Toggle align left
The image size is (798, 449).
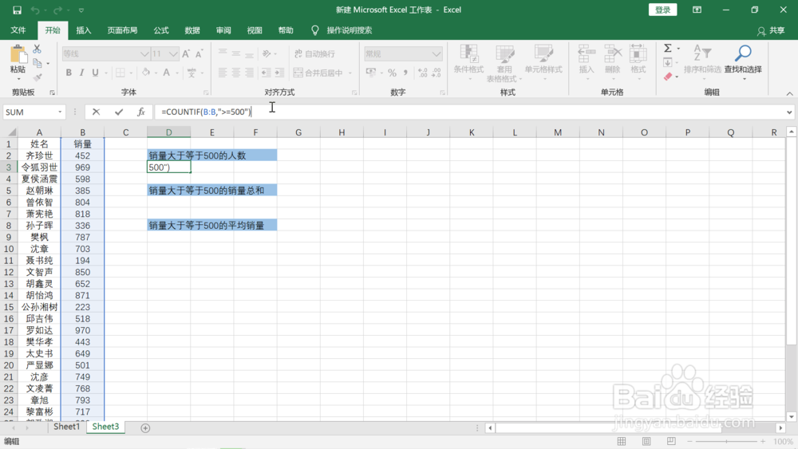223,73
